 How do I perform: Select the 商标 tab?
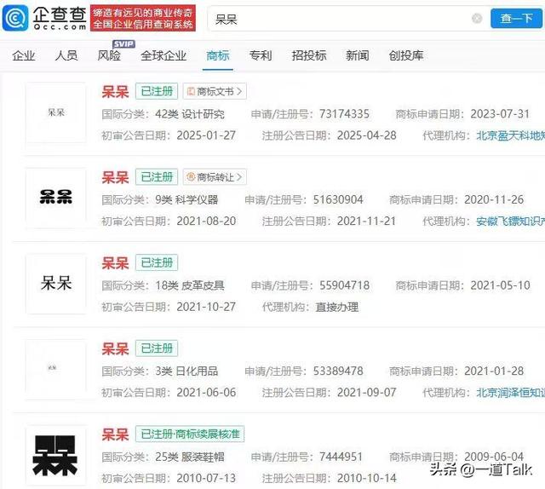point(218,55)
